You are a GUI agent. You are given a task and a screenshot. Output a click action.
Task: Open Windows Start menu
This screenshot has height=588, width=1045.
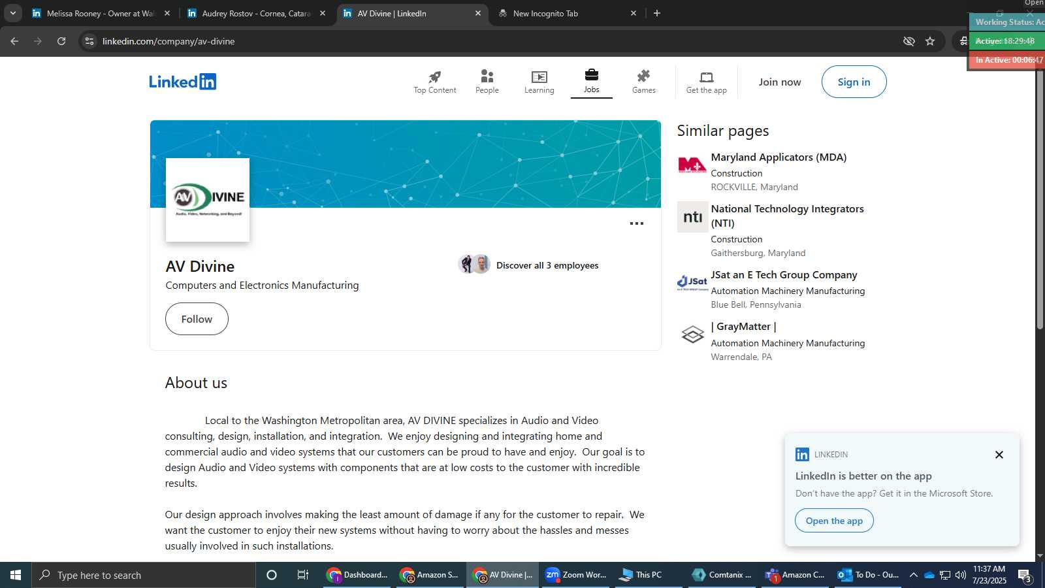[x=16, y=575]
